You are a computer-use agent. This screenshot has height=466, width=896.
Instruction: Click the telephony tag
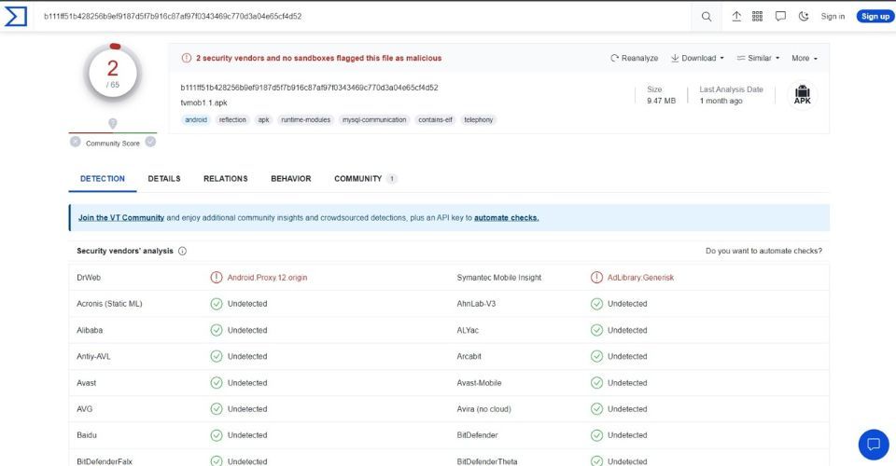(x=478, y=120)
